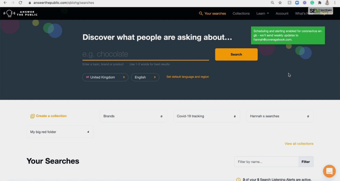Click the Grammarly extension icon

click(312, 3)
